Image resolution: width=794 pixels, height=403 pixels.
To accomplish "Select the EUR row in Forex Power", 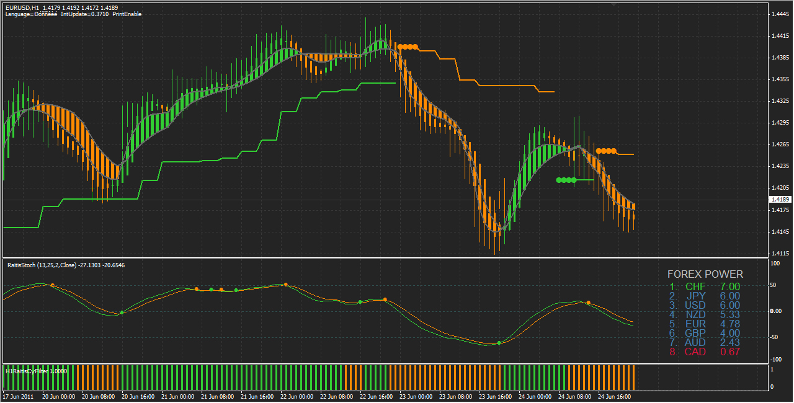I will pyautogui.click(x=705, y=324).
